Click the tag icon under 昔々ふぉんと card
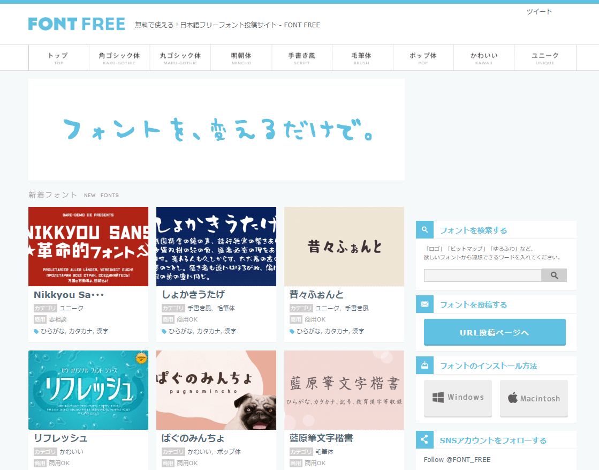 pos(292,331)
